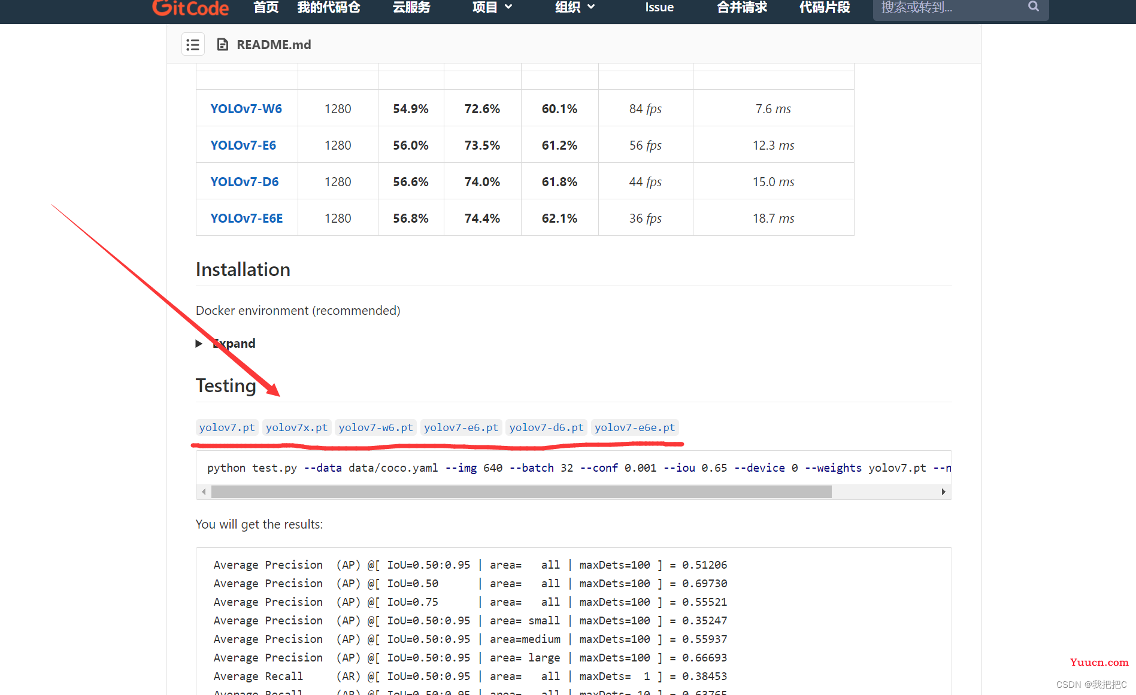Open the YOLOv7-W6 model link

[x=246, y=109]
